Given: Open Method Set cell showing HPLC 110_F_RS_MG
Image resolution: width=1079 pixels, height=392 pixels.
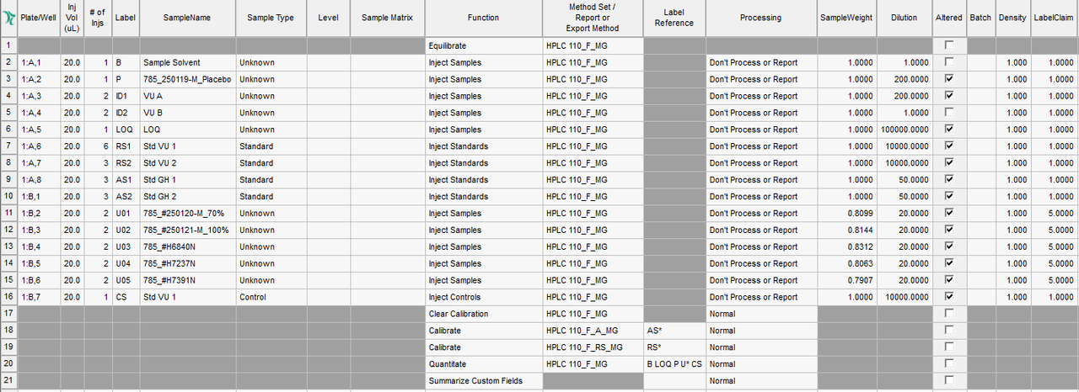Looking at the screenshot, I should tap(593, 347).
